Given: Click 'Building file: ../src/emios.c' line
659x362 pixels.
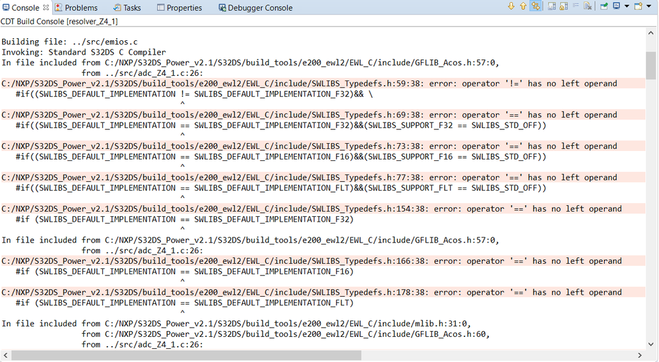Looking at the screenshot, I should pos(69,42).
